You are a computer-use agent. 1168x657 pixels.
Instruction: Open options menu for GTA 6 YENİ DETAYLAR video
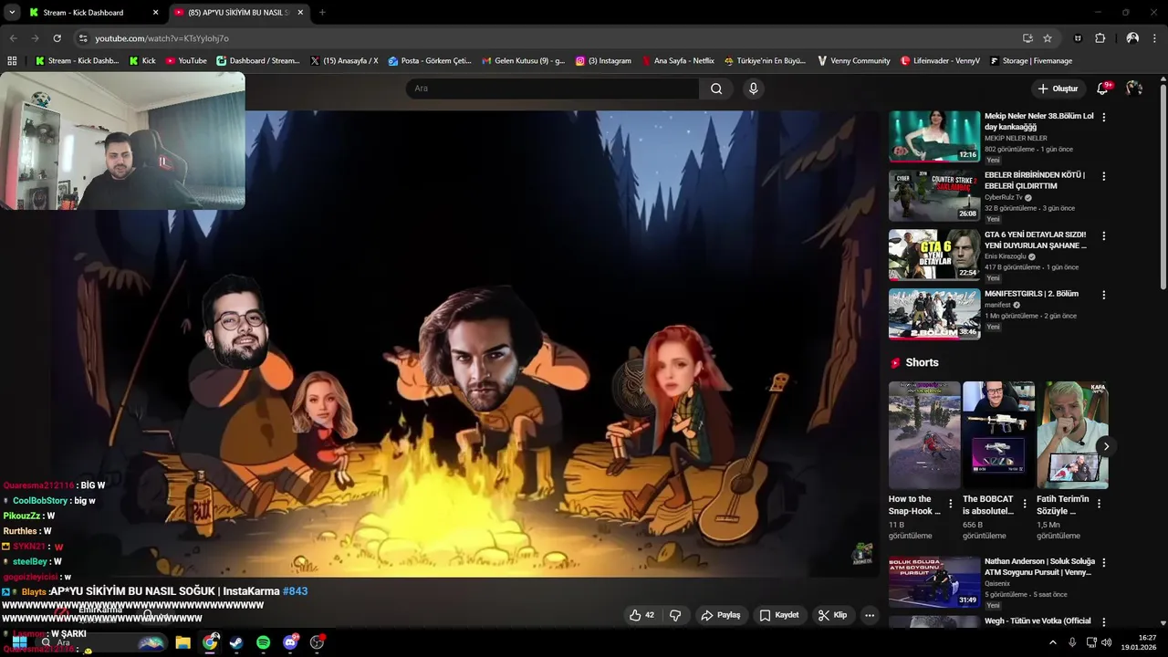click(x=1104, y=235)
